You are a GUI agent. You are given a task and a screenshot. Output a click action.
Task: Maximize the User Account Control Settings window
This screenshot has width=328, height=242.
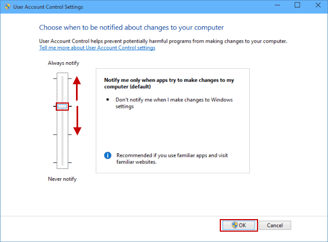pyautogui.click(x=297, y=5)
